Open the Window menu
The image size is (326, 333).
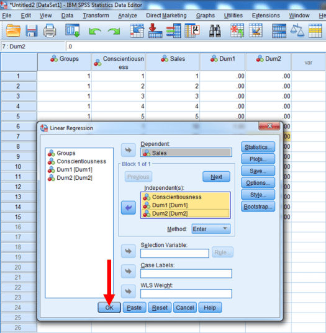299,16
